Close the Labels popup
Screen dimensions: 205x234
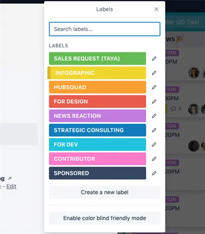pyautogui.click(x=156, y=9)
